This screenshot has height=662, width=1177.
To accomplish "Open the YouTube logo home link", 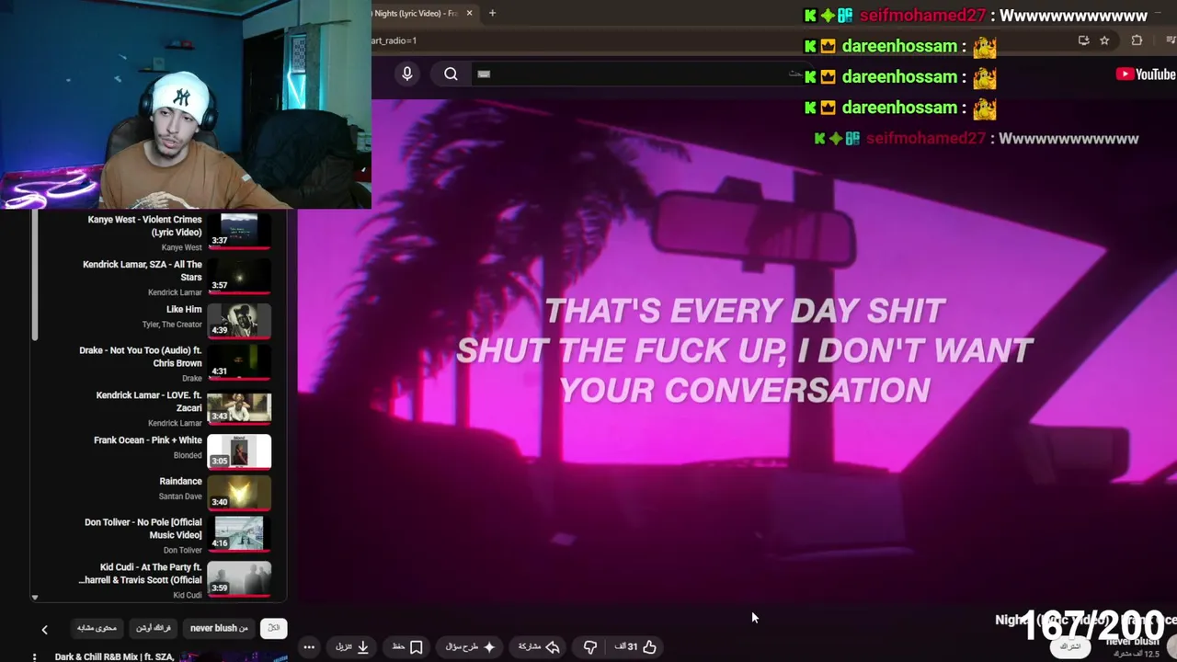I will pos(1146,74).
